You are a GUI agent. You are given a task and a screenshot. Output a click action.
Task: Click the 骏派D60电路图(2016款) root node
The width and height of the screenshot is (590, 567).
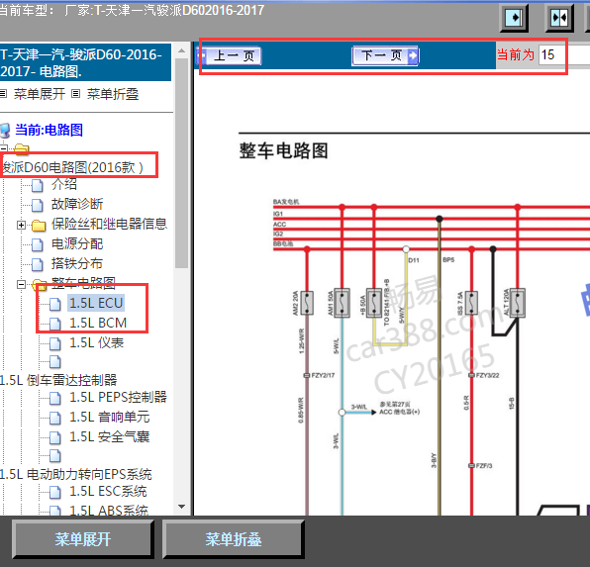click(x=72, y=167)
